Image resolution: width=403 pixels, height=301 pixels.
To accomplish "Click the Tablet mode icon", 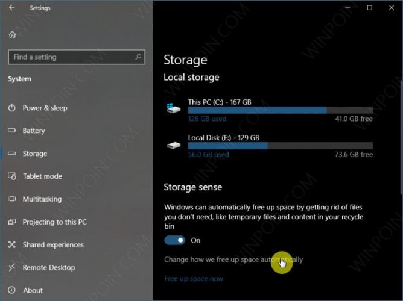I will [11, 176].
